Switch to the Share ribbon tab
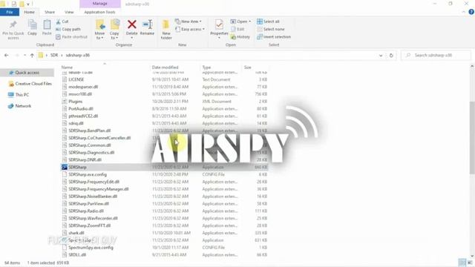 50,12
